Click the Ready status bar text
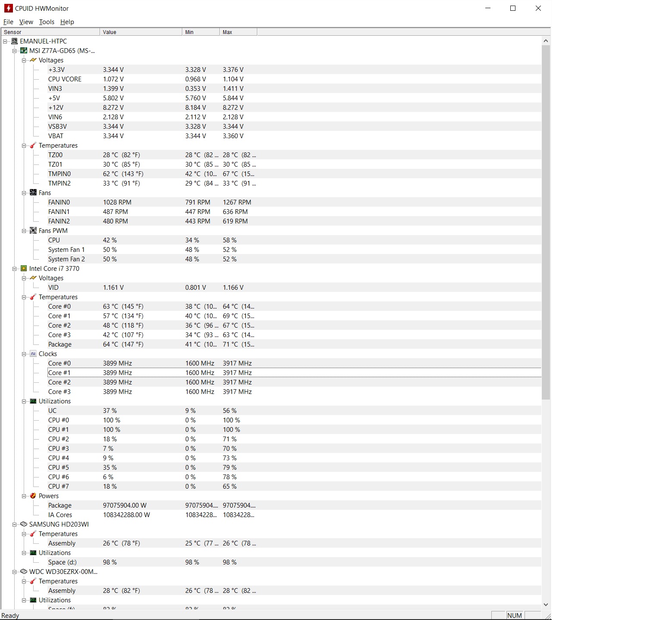 coord(10,616)
